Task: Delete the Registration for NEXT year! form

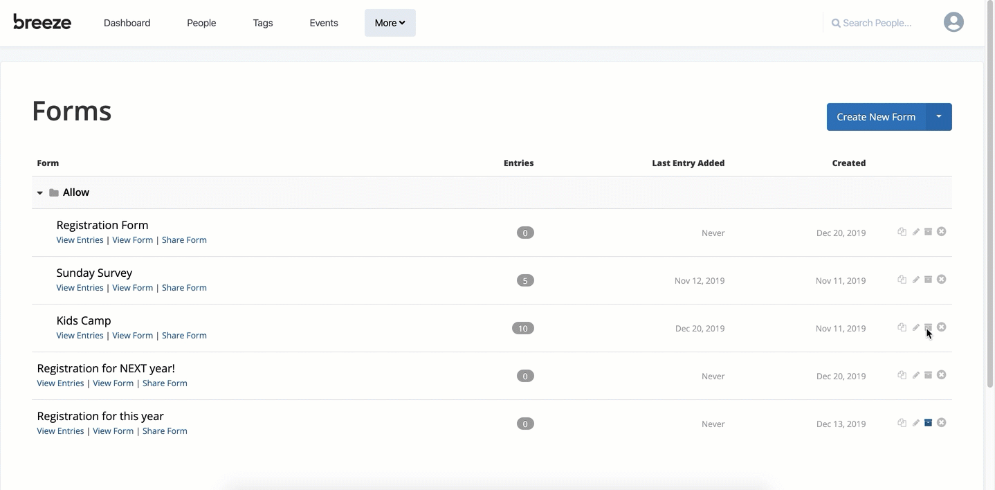Action: pos(941,374)
